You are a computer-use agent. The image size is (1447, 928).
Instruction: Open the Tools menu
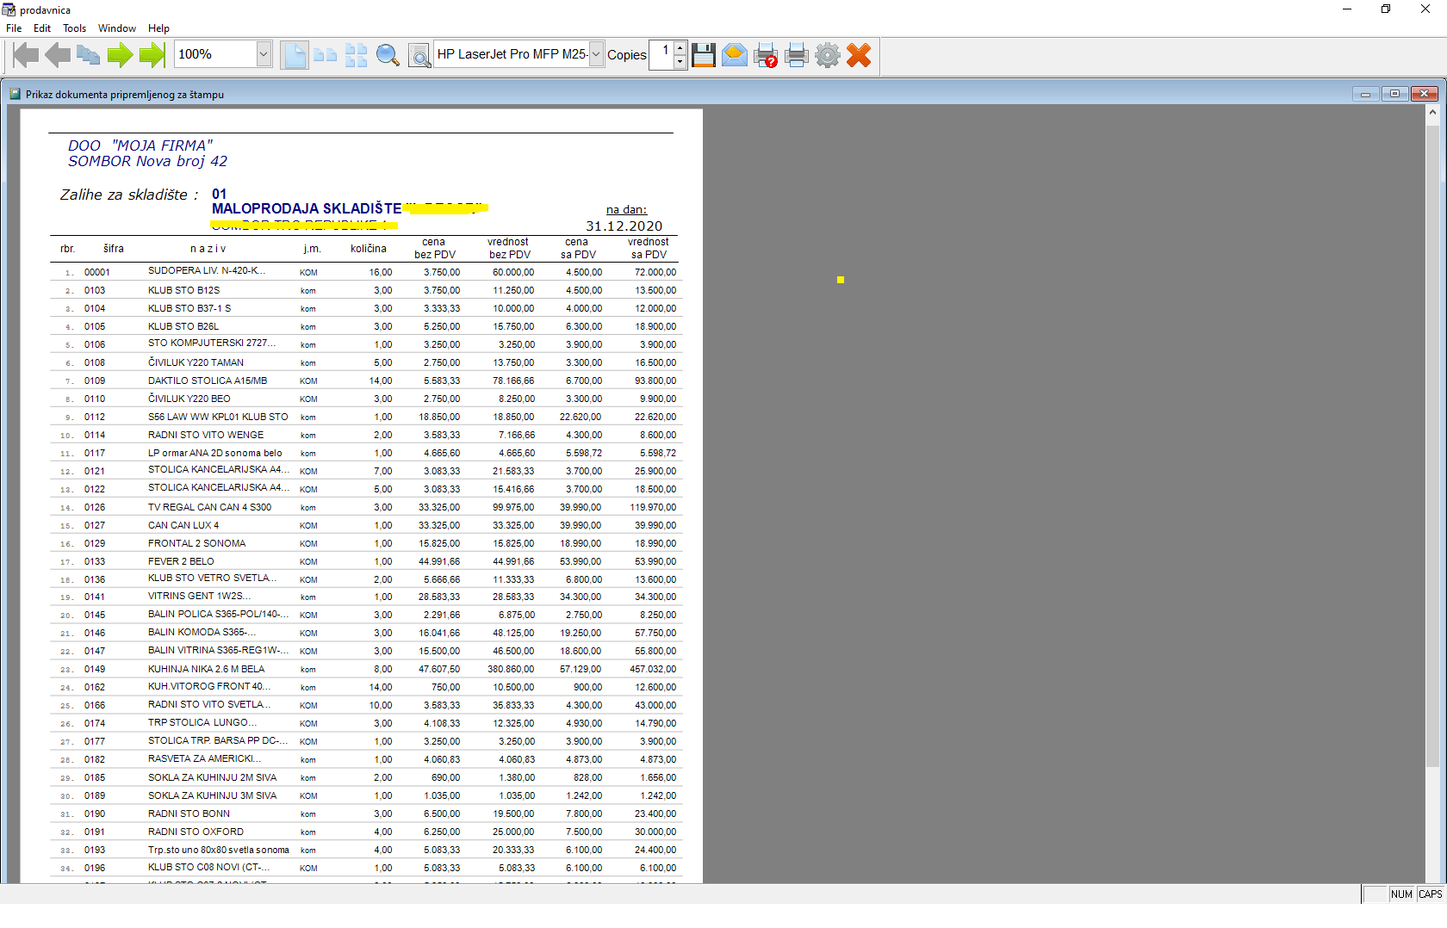pyautogui.click(x=74, y=28)
